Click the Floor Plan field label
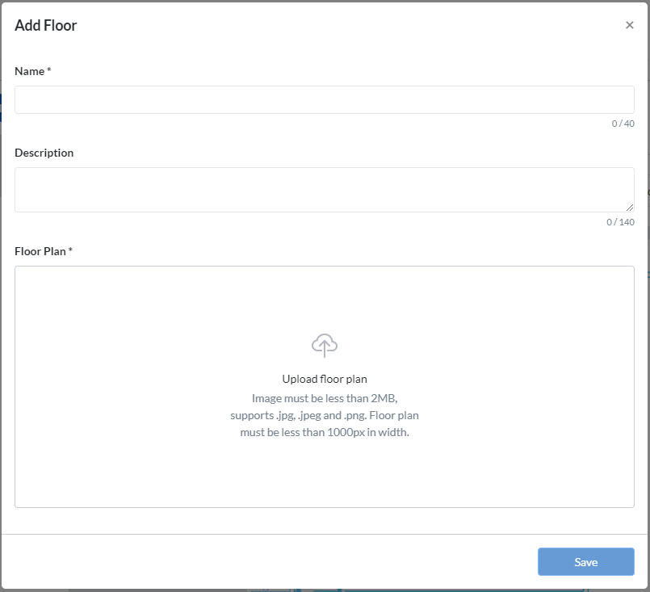 40,251
